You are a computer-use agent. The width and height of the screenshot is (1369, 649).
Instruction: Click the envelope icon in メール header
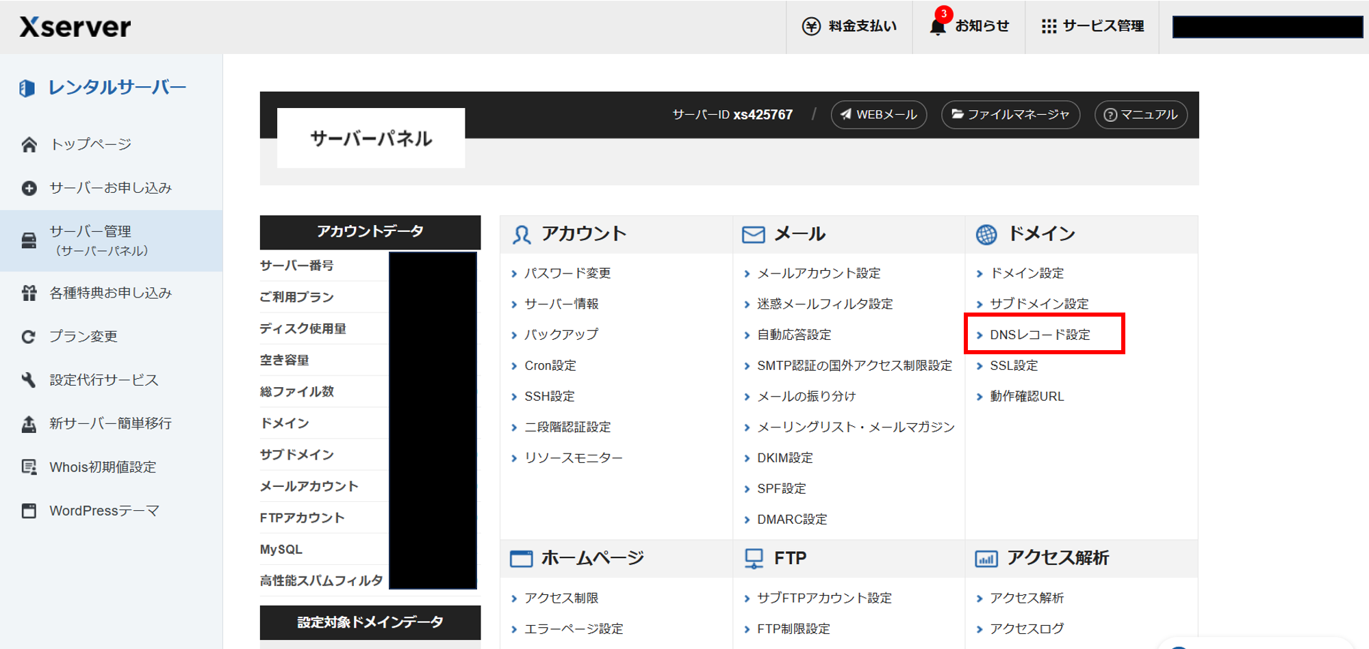(x=754, y=235)
